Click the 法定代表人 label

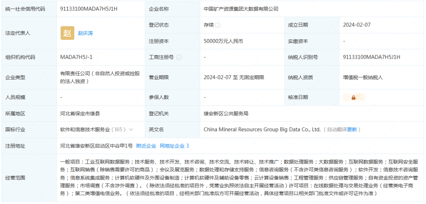point(18,33)
